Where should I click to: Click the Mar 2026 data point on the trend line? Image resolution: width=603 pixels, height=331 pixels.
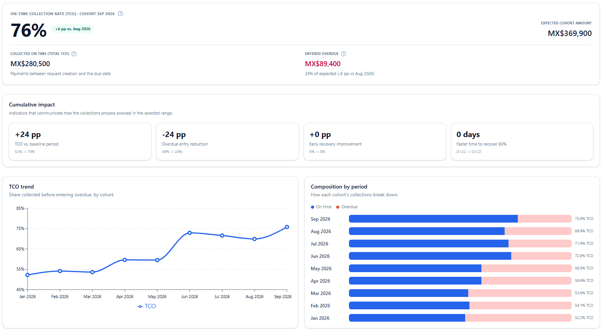tap(92, 272)
